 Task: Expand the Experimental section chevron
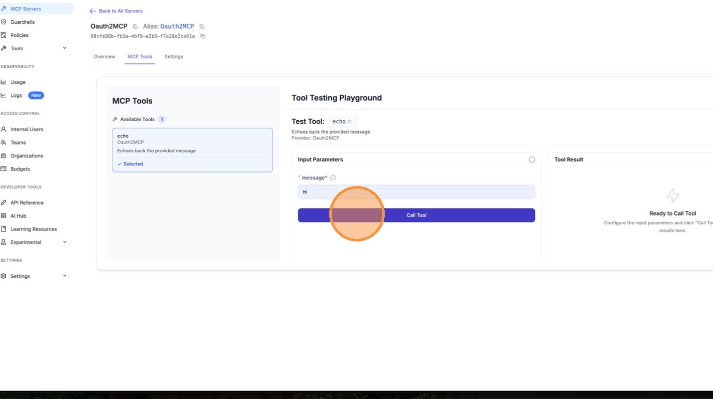coord(65,242)
